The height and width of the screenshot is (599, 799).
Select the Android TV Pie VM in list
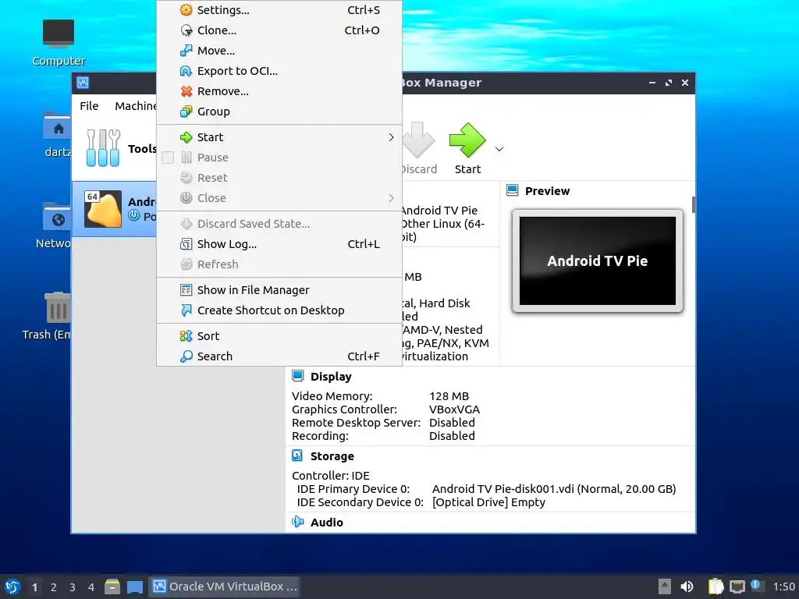[115, 209]
